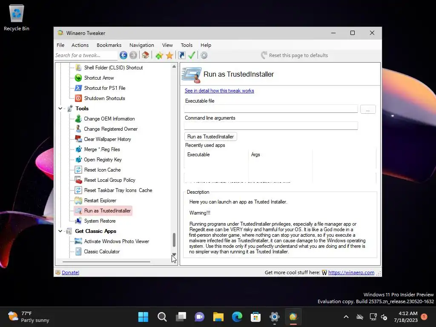Click the tree scrollbar down arrow
This screenshot has width=436, height=327.
click(x=174, y=255)
